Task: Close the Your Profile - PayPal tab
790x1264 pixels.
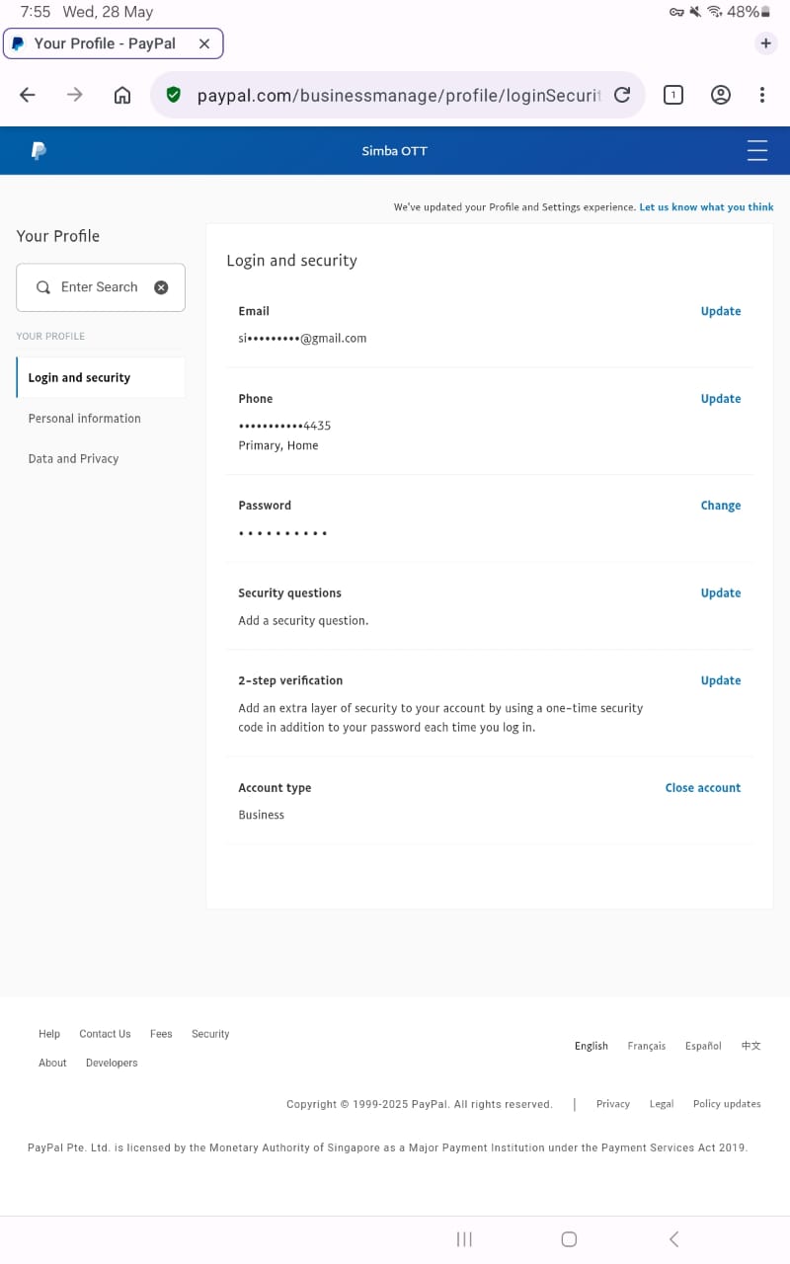Action: pos(203,43)
